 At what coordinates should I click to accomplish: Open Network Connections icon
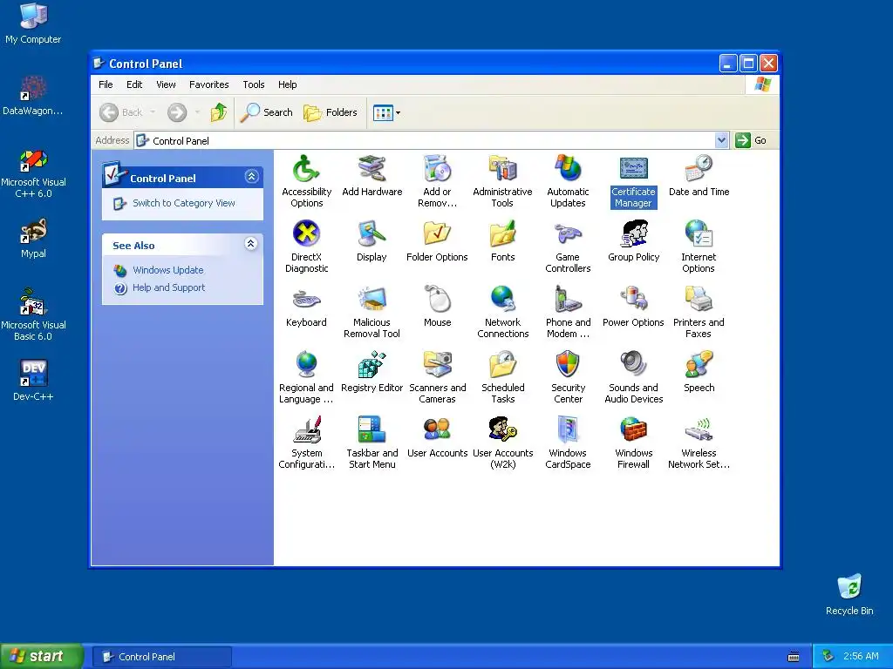pos(503,312)
